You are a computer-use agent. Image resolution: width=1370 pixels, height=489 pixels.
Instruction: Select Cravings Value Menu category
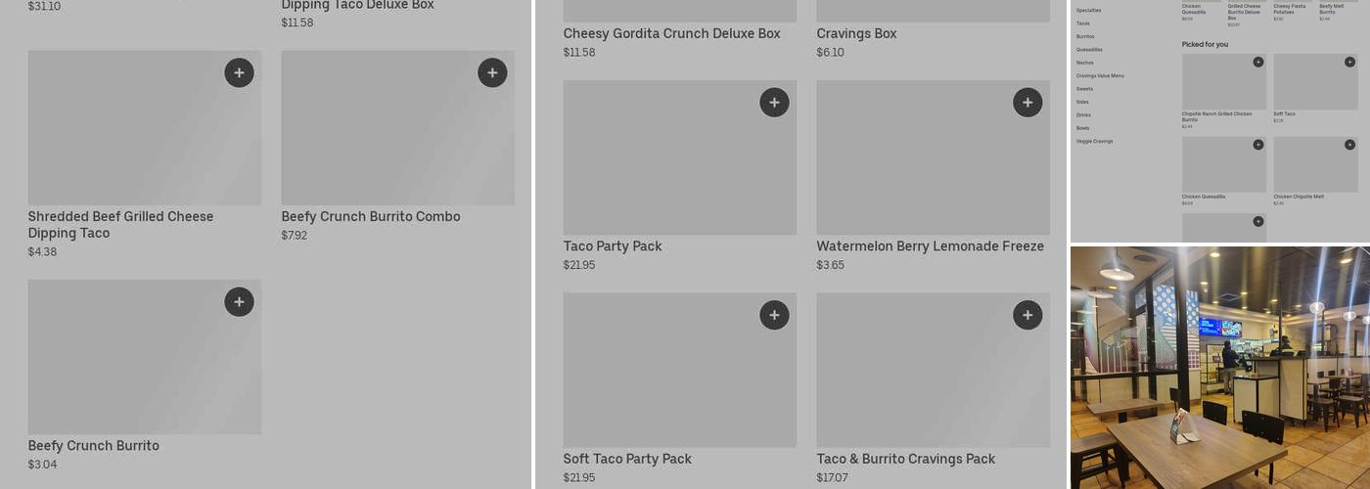click(1100, 75)
